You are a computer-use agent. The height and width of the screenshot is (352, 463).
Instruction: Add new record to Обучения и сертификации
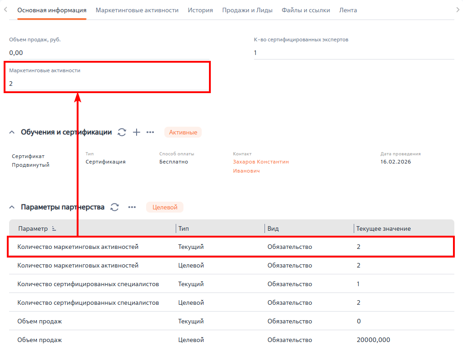tap(136, 132)
